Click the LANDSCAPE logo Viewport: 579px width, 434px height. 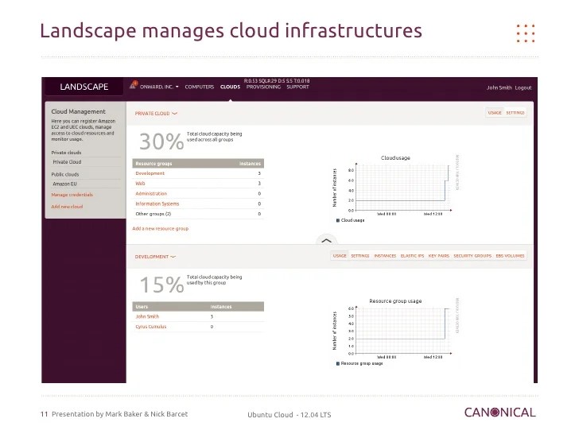[x=84, y=87]
